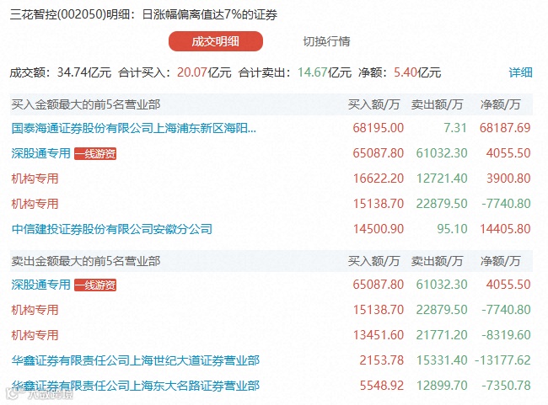
Task: Click buy amount 14500.90
Action: pos(379,229)
